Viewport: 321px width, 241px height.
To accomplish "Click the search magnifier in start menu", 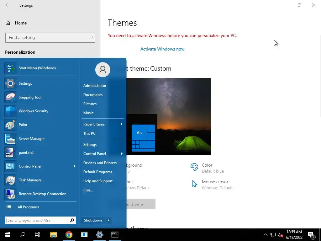I will click(x=72, y=220).
